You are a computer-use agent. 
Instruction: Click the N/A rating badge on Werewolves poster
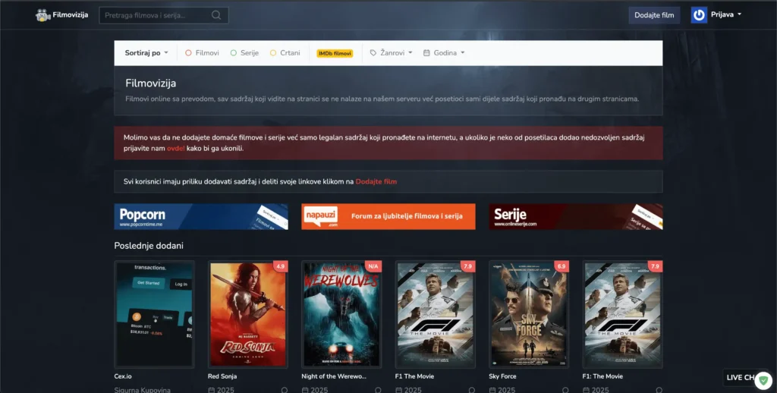pos(373,266)
